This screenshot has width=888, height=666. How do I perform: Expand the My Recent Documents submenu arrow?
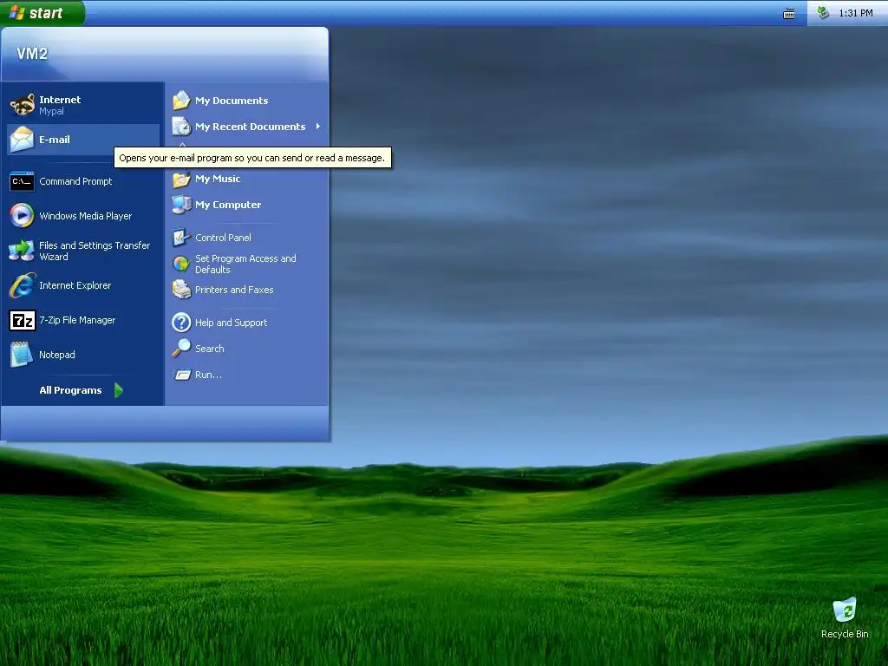pyautogui.click(x=317, y=127)
